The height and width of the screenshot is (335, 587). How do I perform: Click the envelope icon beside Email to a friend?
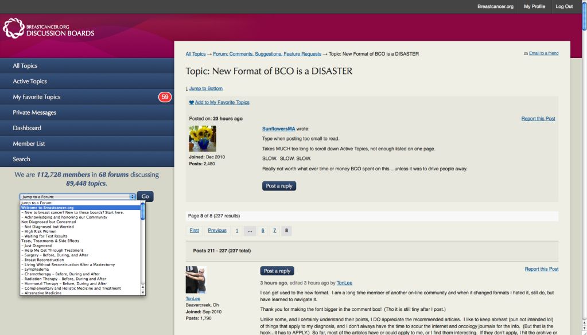[526, 53]
